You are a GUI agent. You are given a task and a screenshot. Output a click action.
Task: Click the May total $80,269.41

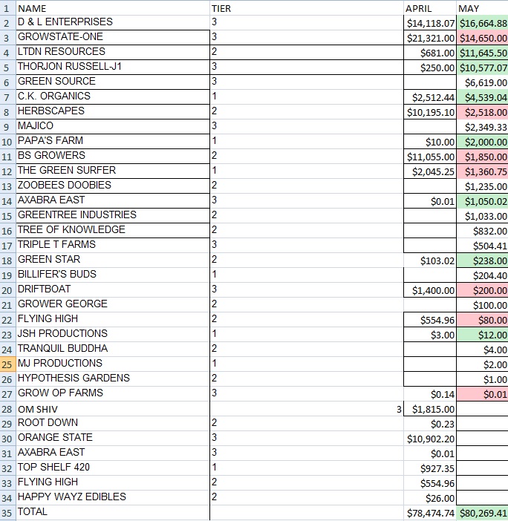(x=482, y=513)
